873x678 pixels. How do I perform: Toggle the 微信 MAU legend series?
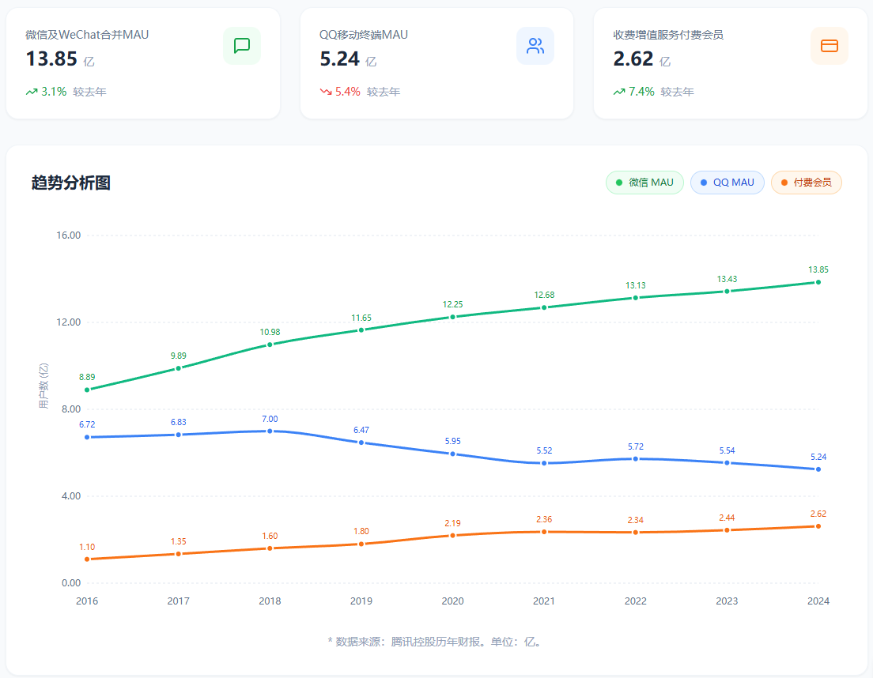[644, 183]
